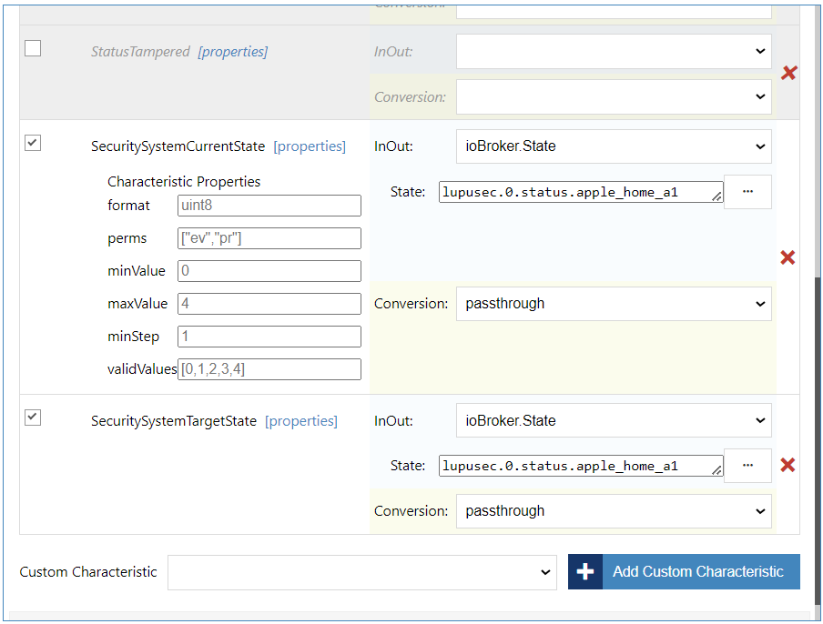Click the format field showing uint8
This screenshot has height=624, width=823.
(269, 206)
